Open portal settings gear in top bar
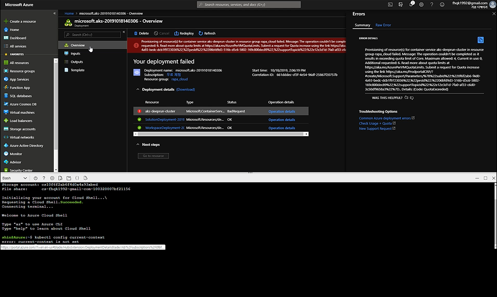The width and height of the screenshot is (497, 297). [421, 4]
